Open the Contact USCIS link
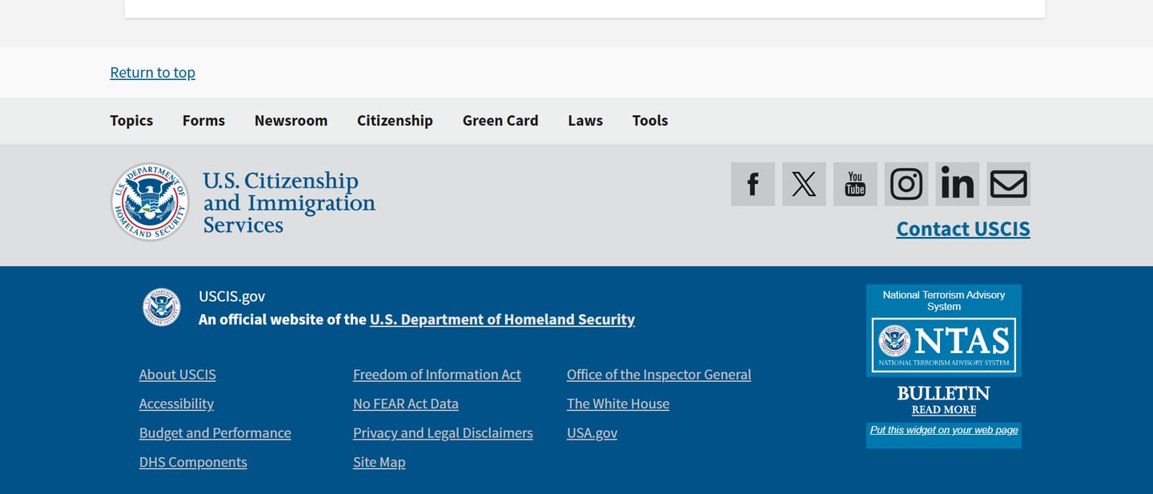Image resolution: width=1153 pixels, height=494 pixels. pyautogui.click(x=963, y=229)
